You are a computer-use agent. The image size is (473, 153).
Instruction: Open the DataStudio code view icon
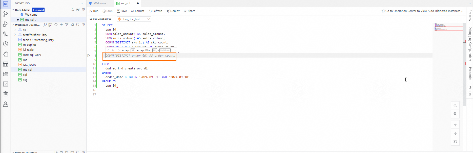click(5, 4)
